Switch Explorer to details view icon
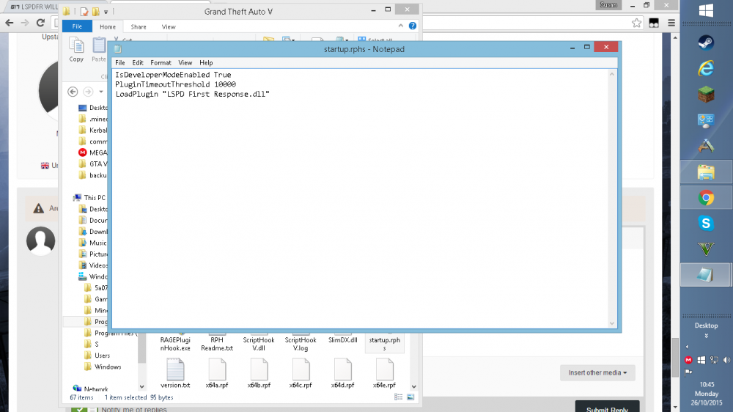Image resolution: width=733 pixels, height=412 pixels. pos(398,397)
